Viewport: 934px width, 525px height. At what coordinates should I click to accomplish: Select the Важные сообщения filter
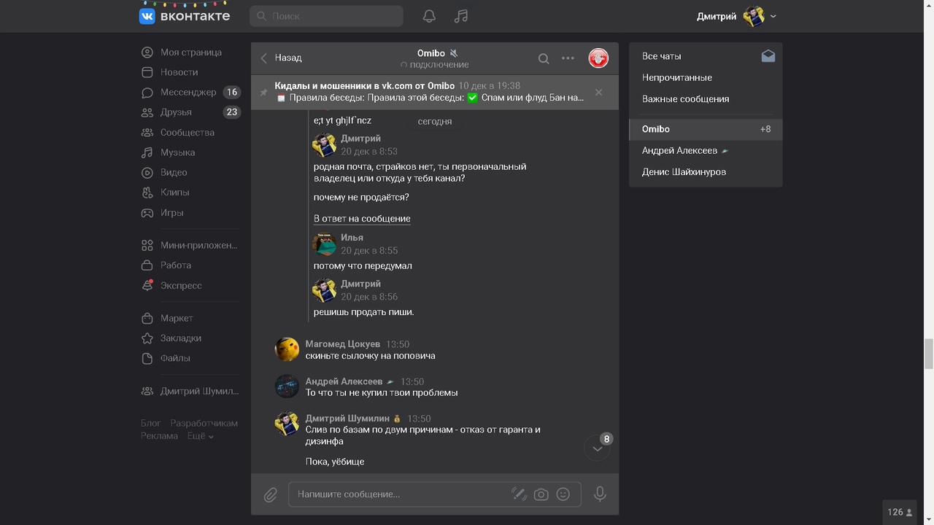pyautogui.click(x=685, y=99)
